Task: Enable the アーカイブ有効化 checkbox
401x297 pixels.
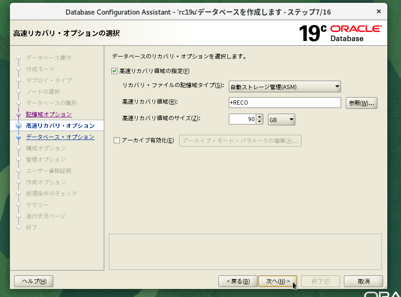Action: 117,140
